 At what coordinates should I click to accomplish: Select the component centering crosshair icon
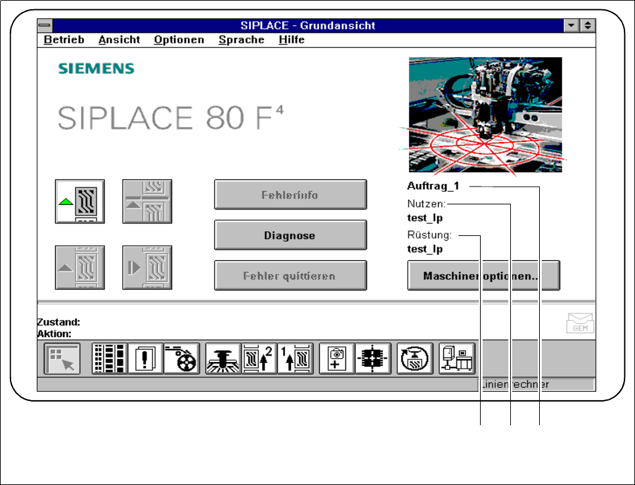[x=373, y=359]
